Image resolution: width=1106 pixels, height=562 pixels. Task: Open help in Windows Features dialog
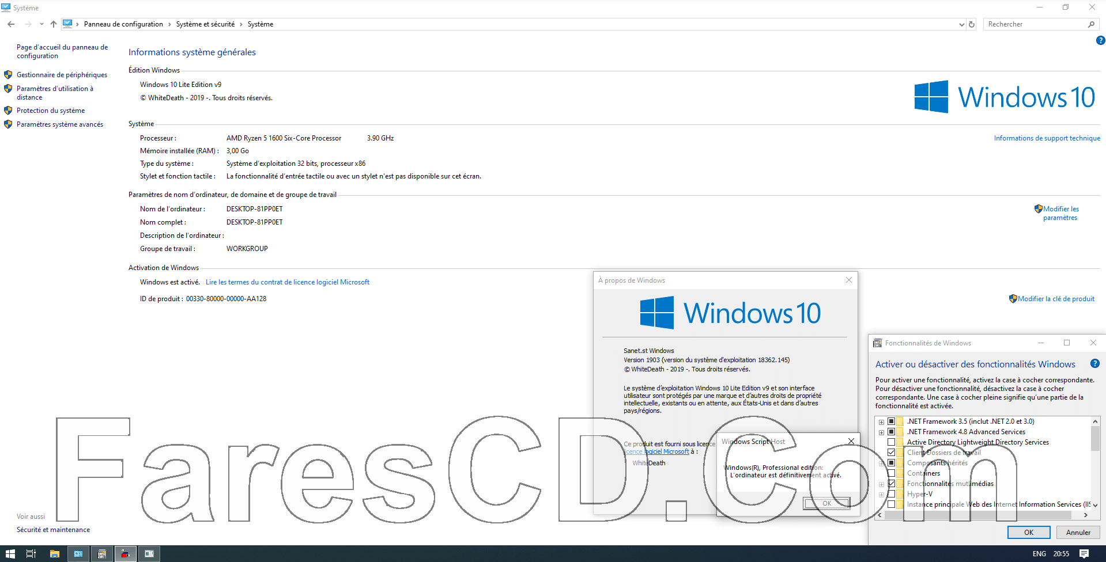tap(1095, 363)
